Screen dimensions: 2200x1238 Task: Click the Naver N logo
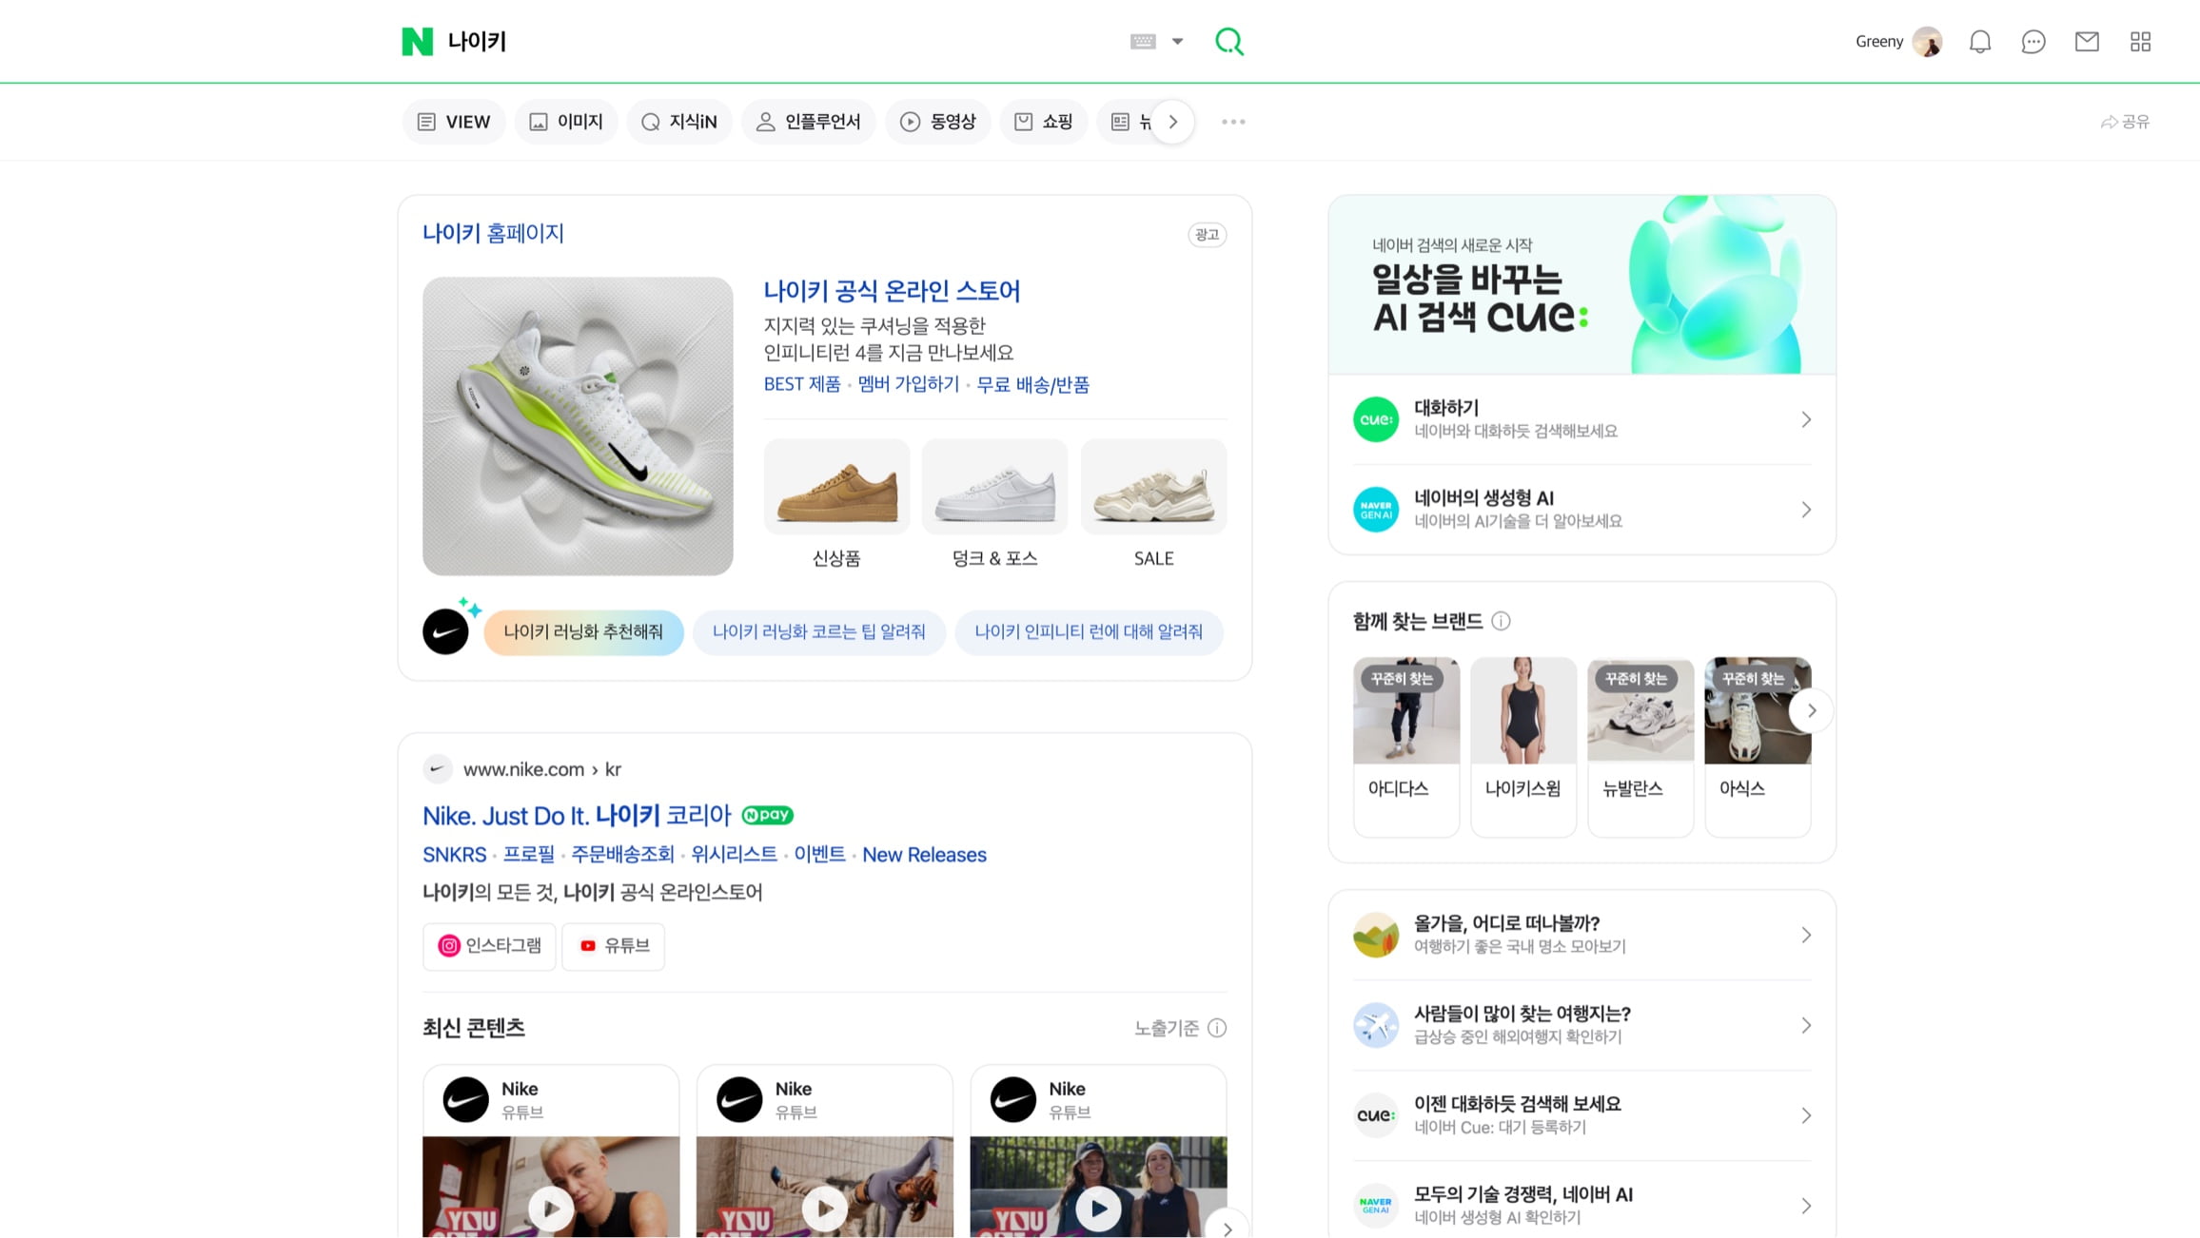[x=417, y=42]
